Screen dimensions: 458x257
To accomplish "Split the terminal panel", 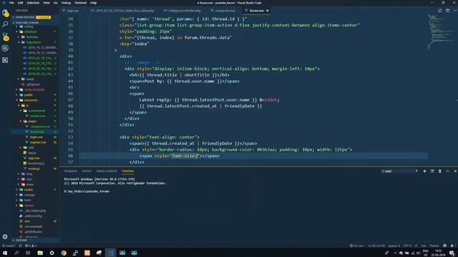I will (x=432, y=171).
